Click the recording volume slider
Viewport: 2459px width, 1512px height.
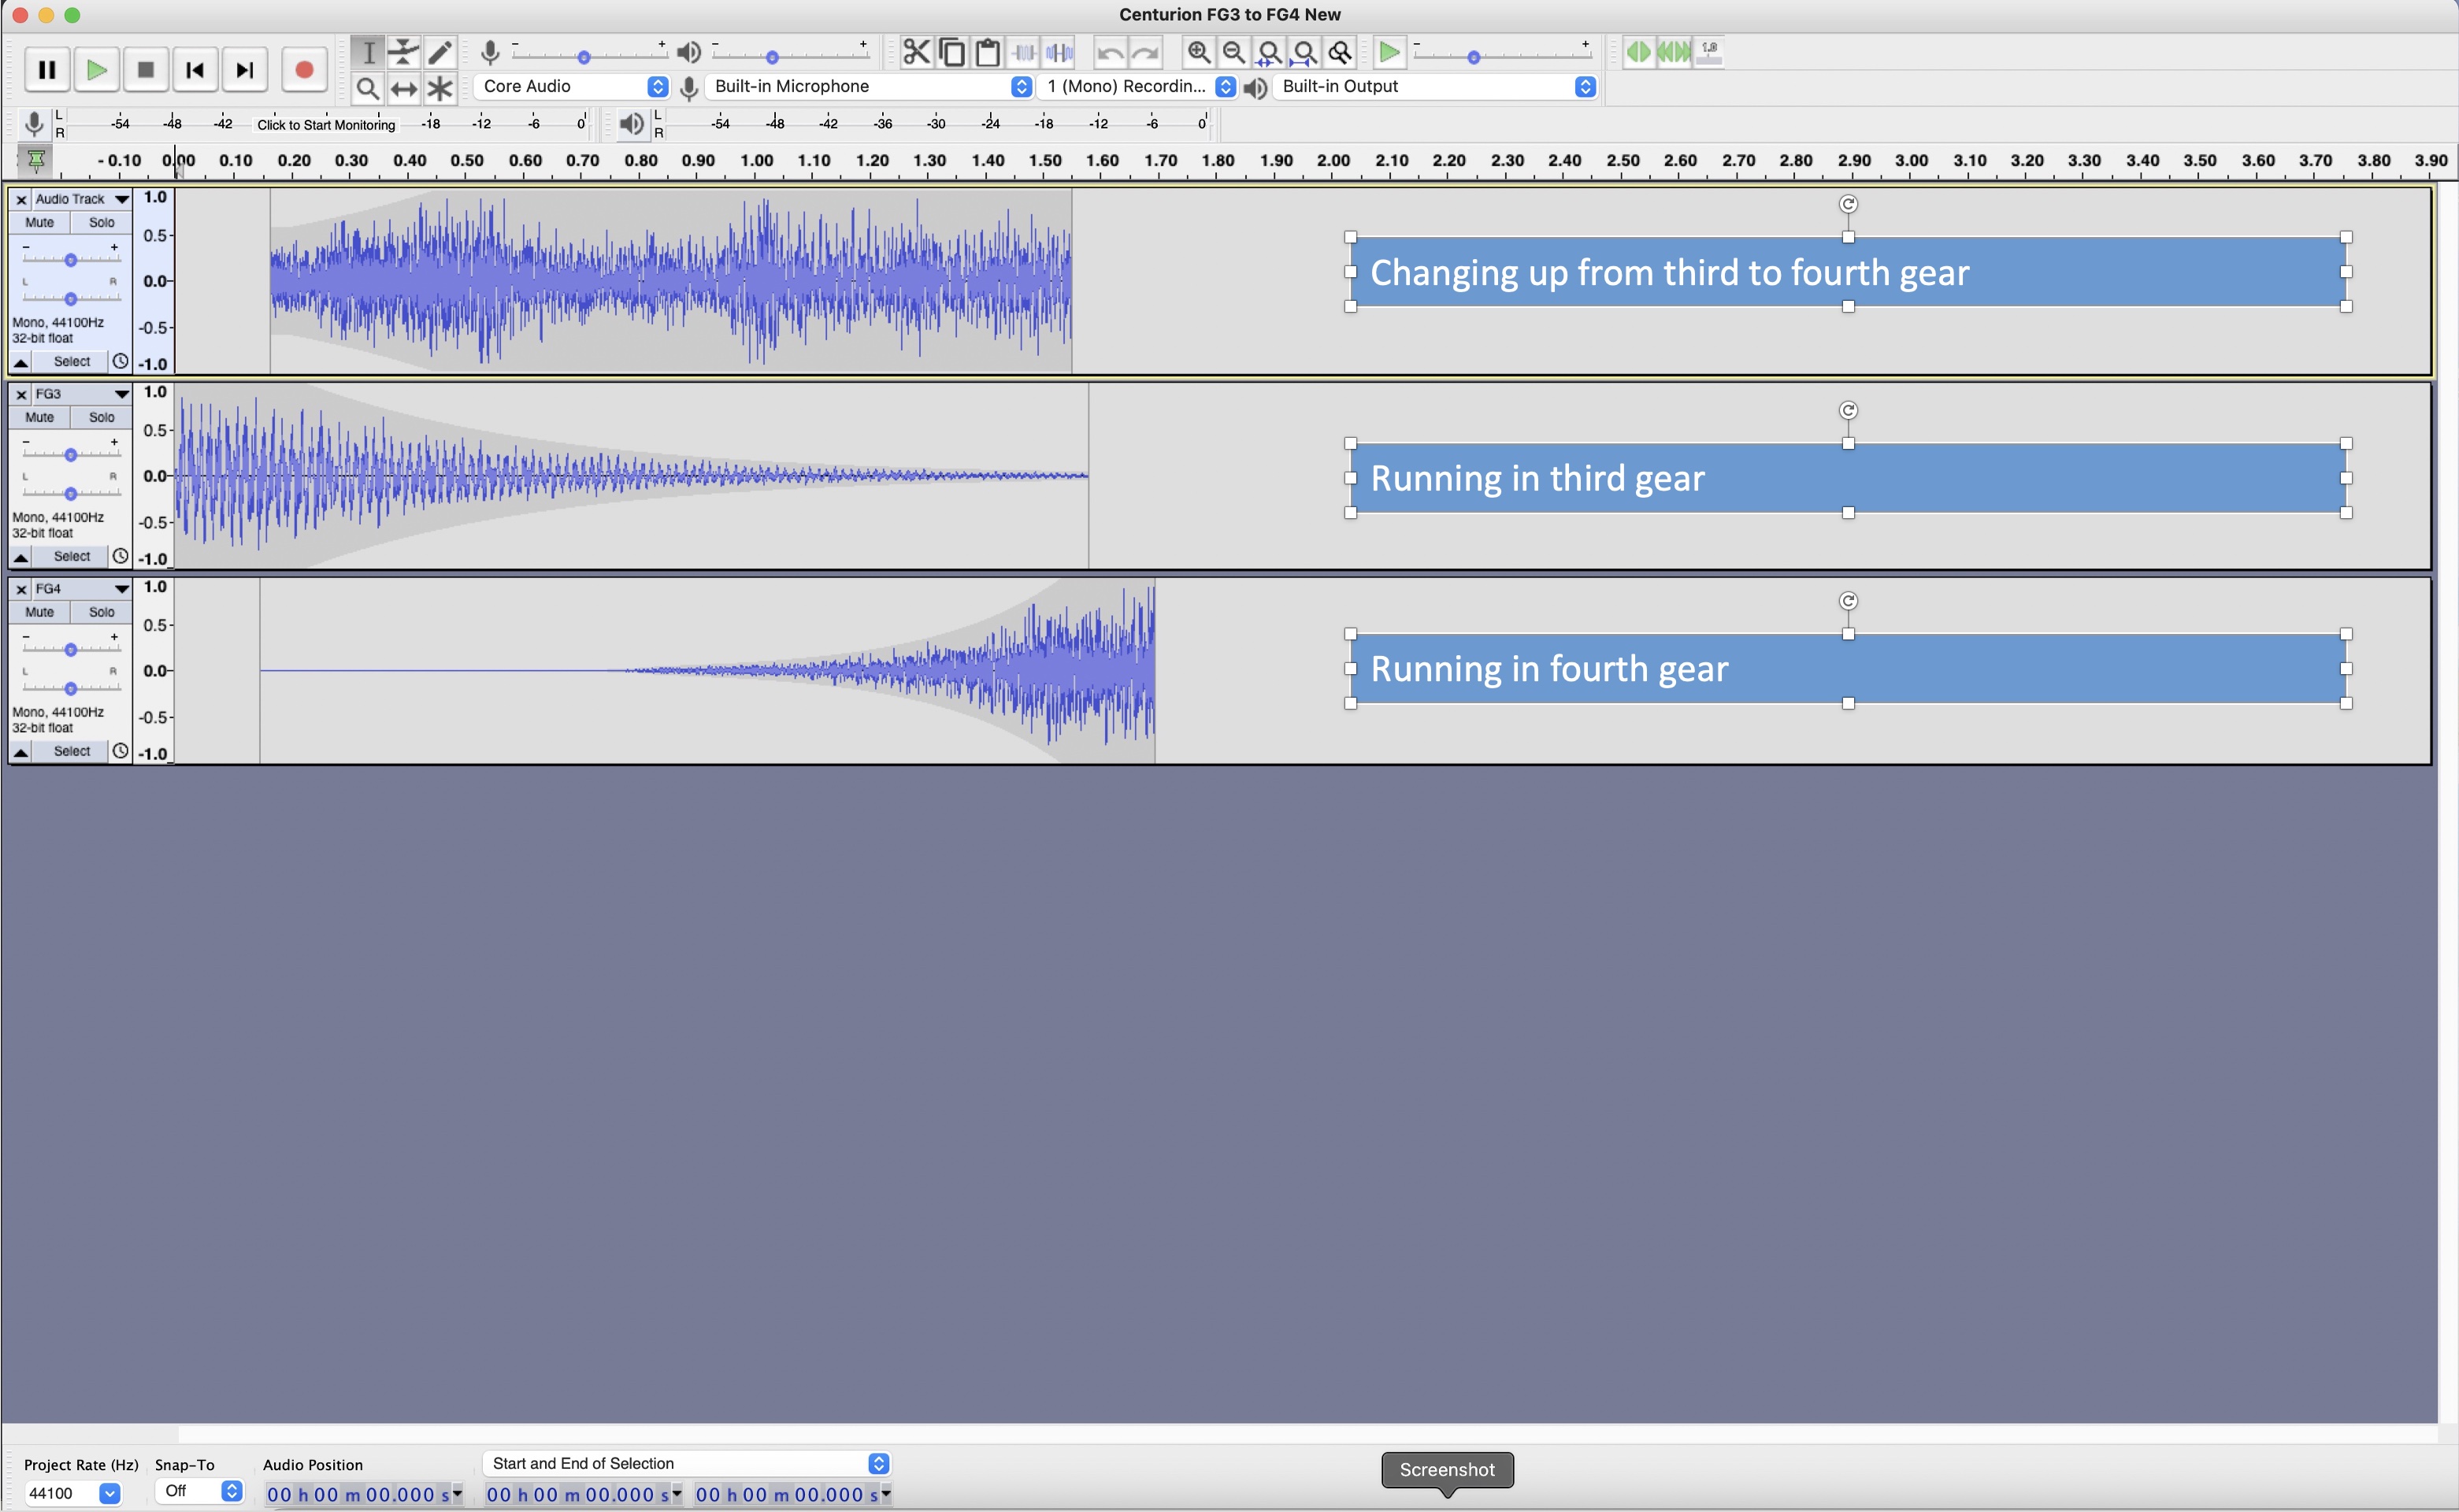click(588, 55)
